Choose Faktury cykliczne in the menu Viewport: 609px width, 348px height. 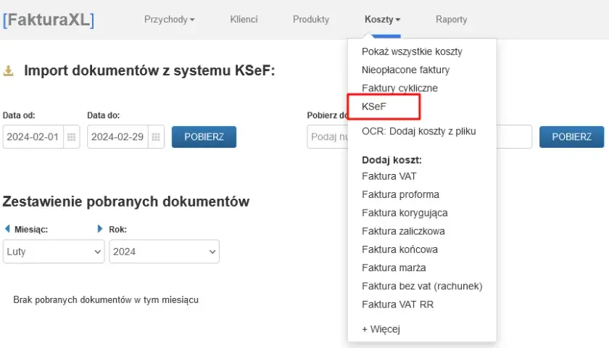click(x=399, y=88)
